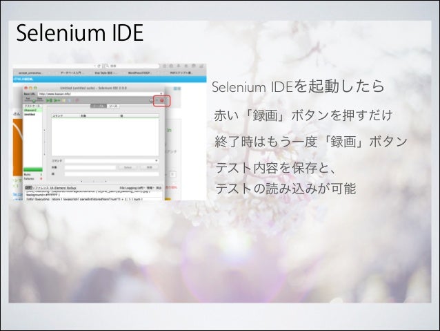Click the blue Step button in Selenium IDE
The image size is (440, 331).
point(70,100)
